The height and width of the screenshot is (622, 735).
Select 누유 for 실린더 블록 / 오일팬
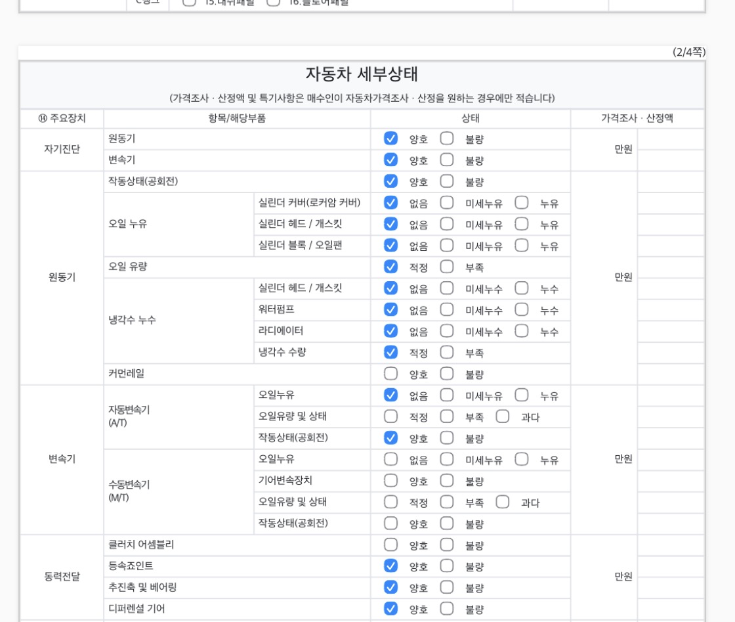[x=522, y=246]
